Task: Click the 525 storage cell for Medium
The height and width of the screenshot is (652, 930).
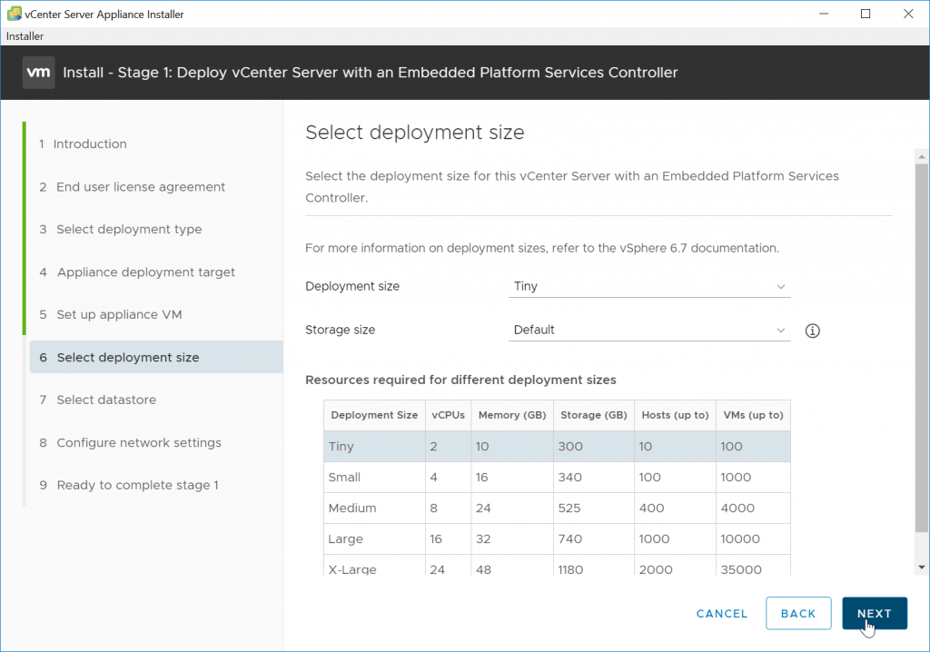Action: [594, 508]
